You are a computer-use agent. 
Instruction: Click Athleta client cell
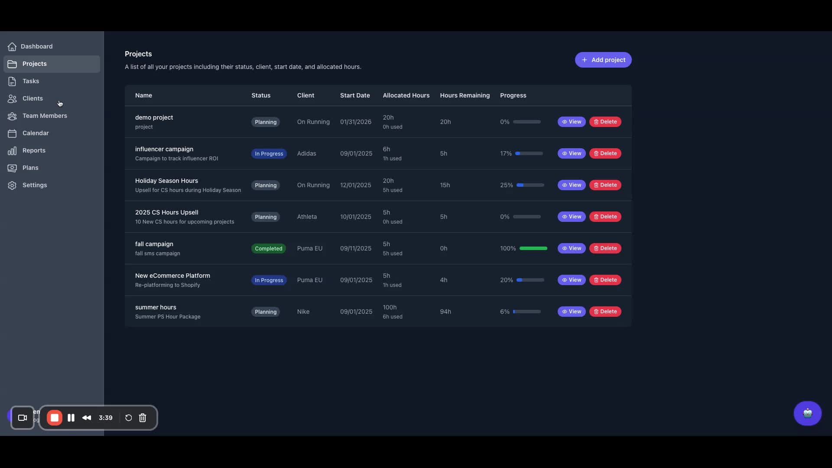(x=307, y=217)
